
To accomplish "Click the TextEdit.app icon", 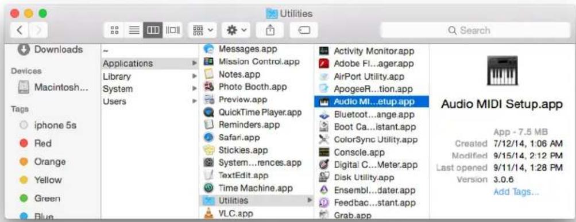I will [x=208, y=176].
